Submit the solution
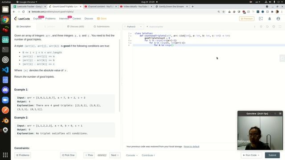This screenshot has width=285, height=160. click(272, 155)
